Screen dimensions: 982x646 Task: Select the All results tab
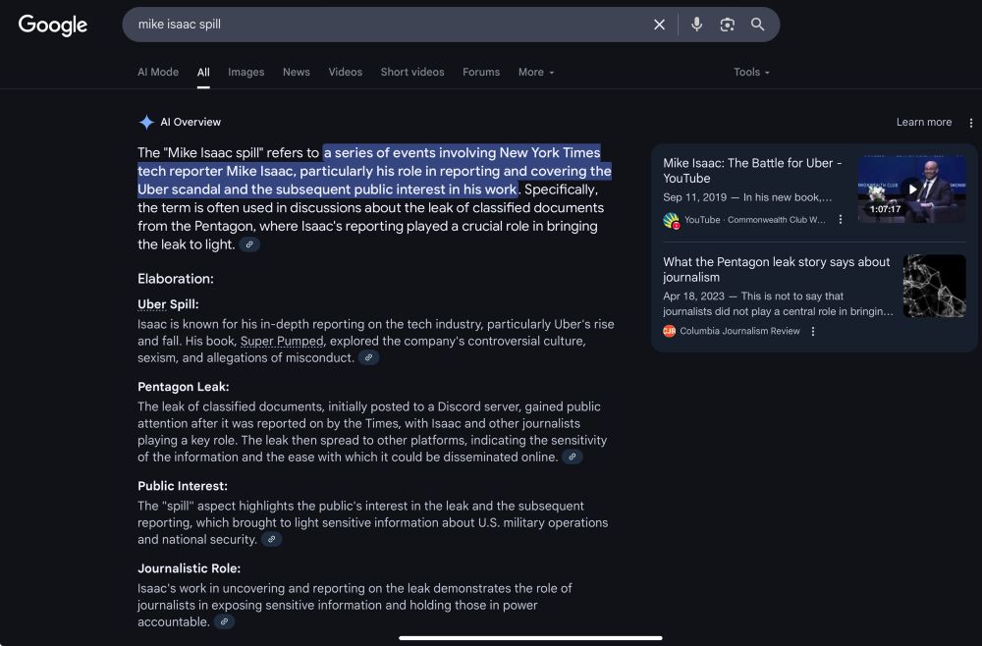pyautogui.click(x=203, y=72)
